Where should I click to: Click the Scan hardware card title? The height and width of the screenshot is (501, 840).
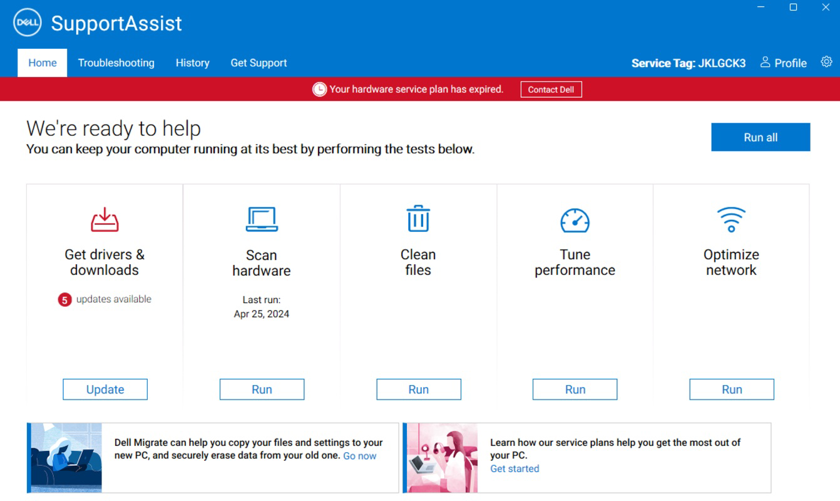[x=262, y=263]
